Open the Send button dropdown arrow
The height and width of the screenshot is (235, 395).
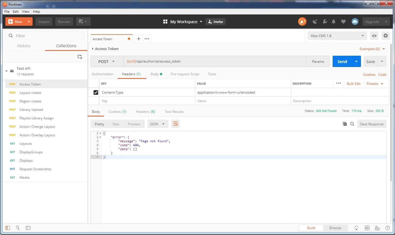click(356, 61)
